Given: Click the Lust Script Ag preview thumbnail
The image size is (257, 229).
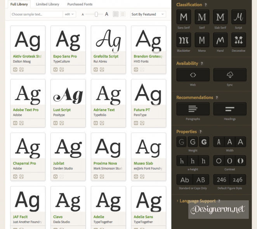Looking at the screenshot, I should pos(68,93).
